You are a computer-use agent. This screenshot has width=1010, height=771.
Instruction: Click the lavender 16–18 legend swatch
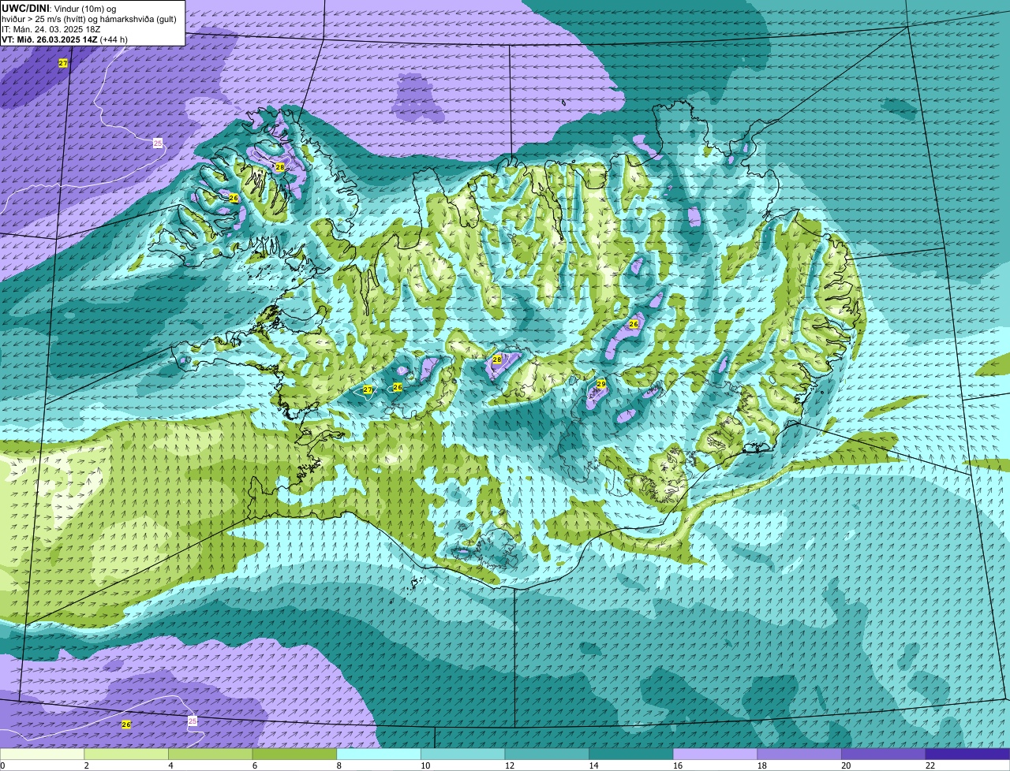click(716, 754)
